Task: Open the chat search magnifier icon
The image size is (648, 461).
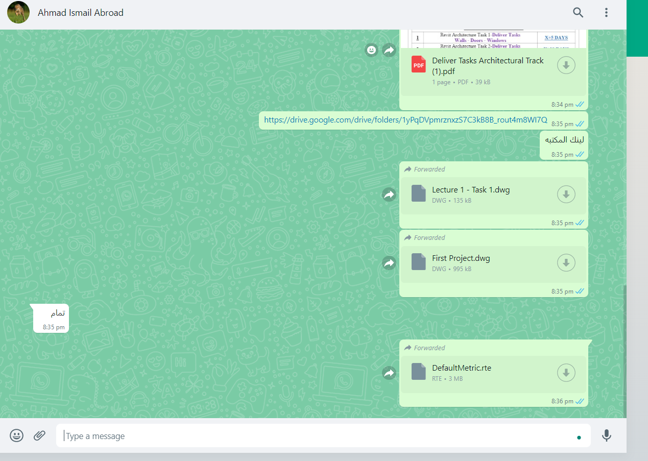Action: 578,13
